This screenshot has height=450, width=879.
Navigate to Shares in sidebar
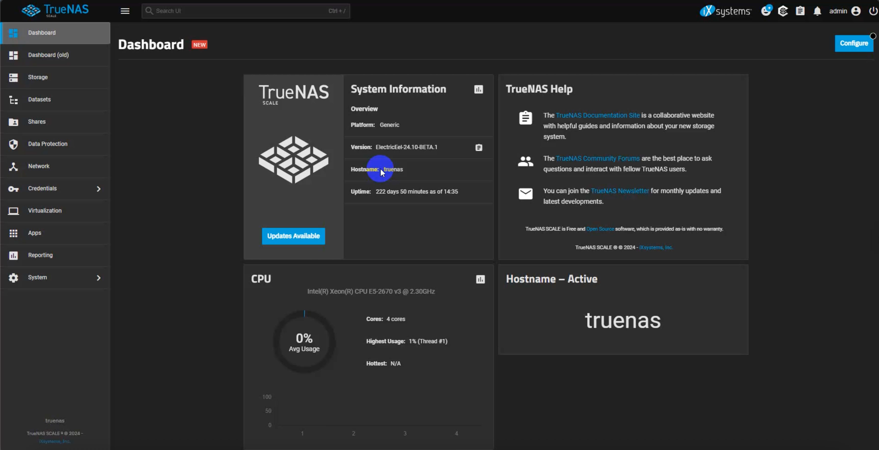[x=55, y=122]
